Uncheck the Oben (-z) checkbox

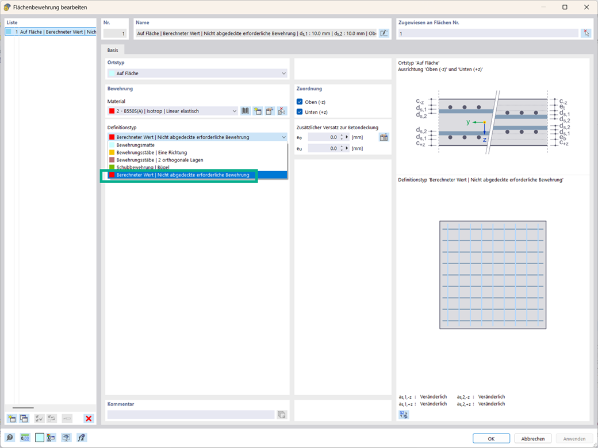(x=300, y=102)
